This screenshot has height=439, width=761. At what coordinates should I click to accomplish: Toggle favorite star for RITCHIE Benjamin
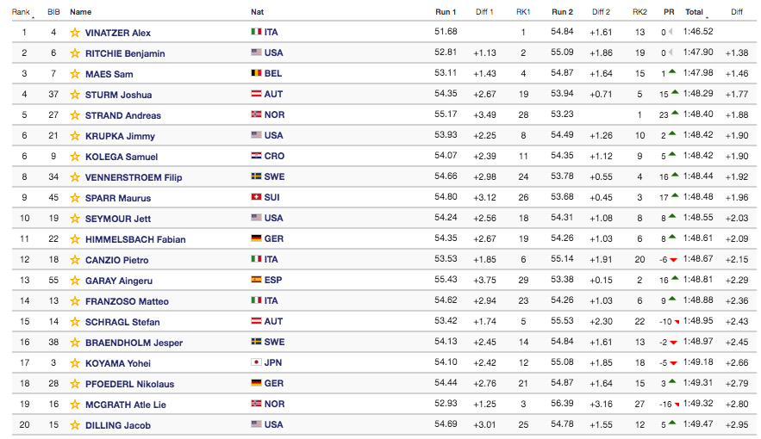click(75, 53)
